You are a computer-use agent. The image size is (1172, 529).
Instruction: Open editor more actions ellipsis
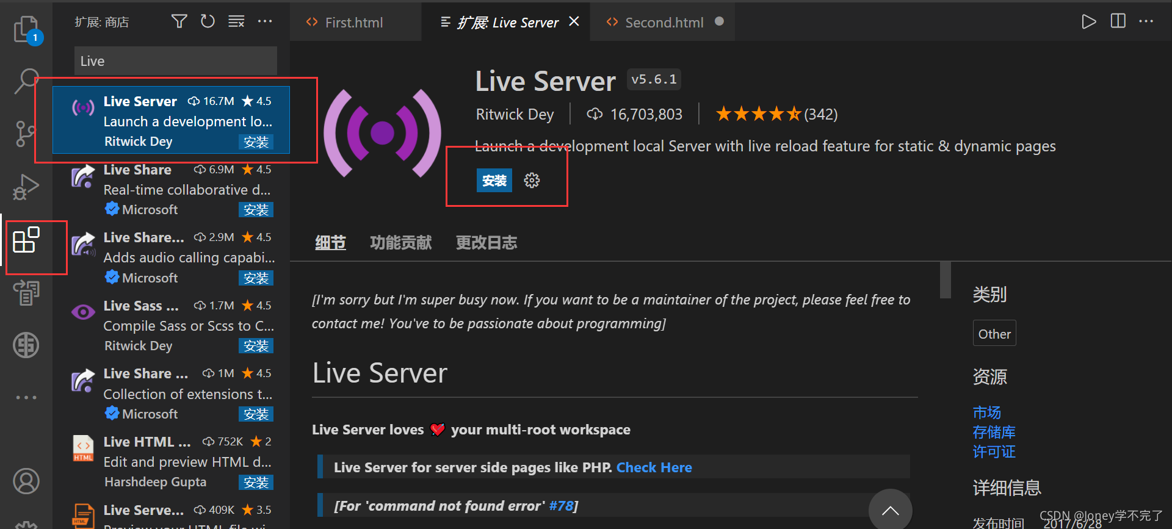click(x=1146, y=21)
